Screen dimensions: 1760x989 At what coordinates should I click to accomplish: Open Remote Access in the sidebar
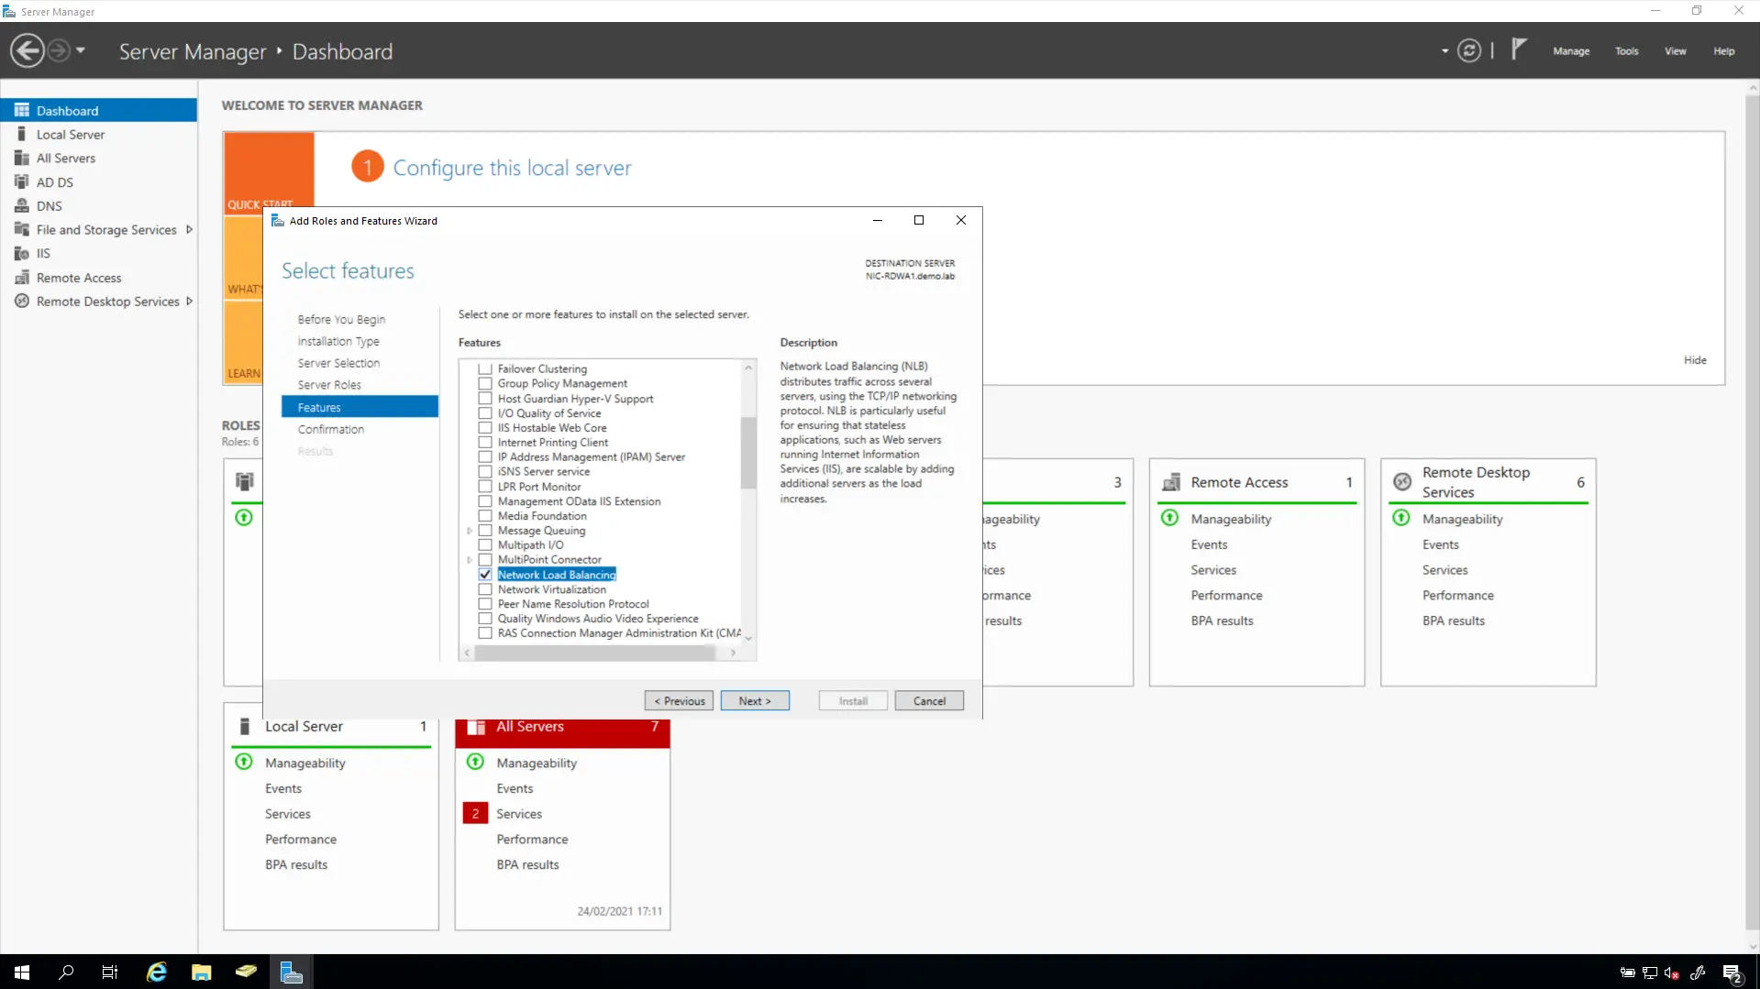coord(99,277)
